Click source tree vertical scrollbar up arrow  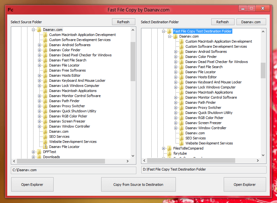pyautogui.click(x=133, y=30)
